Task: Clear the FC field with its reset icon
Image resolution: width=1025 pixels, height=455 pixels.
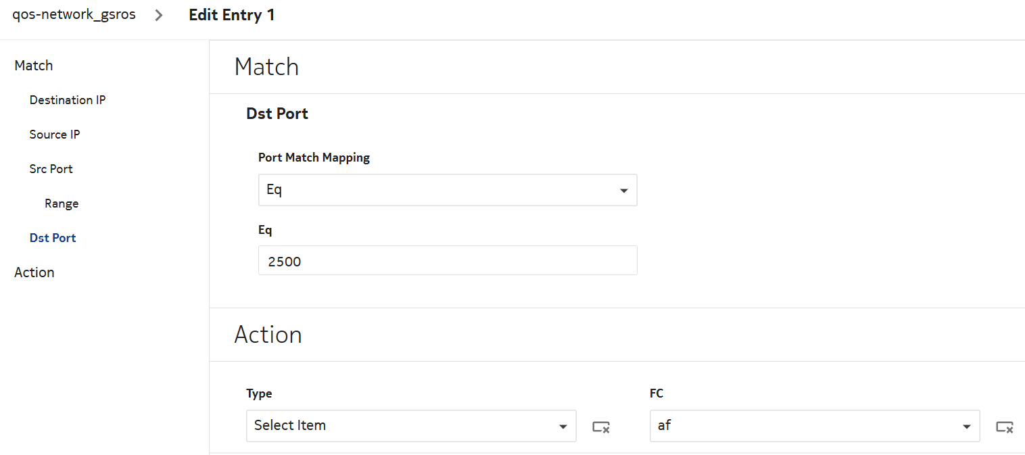Action: click(x=1005, y=427)
